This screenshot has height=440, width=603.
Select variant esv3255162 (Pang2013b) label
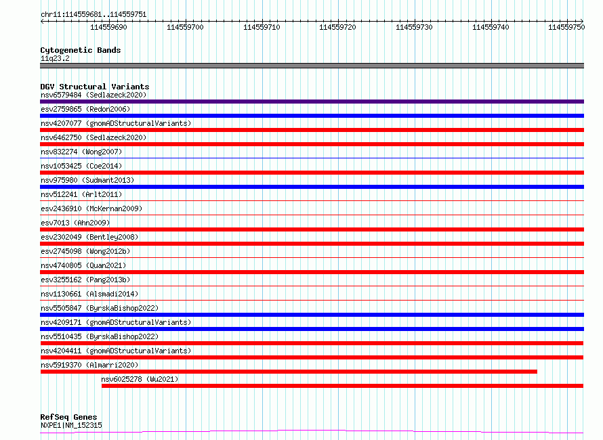click(85, 280)
